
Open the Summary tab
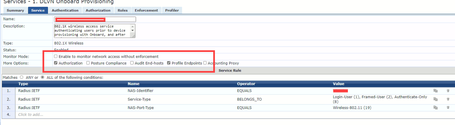15,10
